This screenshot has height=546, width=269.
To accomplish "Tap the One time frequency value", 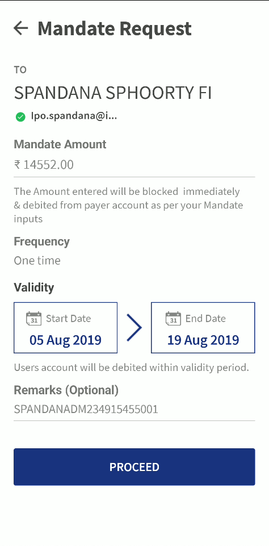I will pyautogui.click(x=37, y=260).
